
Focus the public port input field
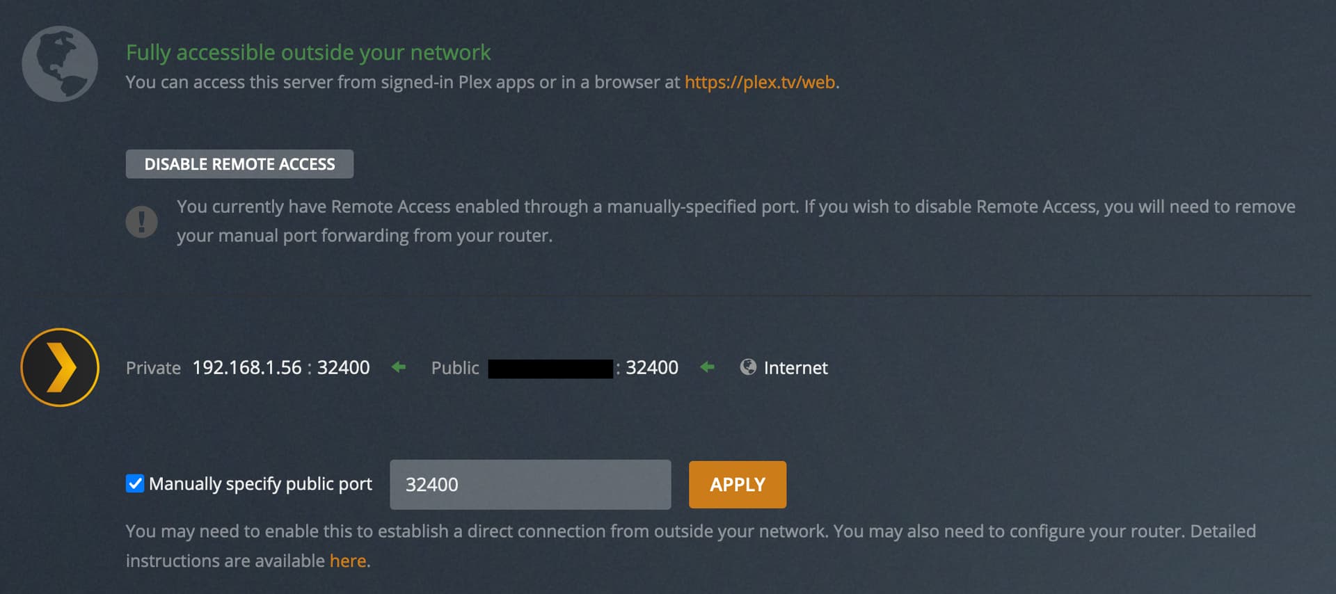530,484
